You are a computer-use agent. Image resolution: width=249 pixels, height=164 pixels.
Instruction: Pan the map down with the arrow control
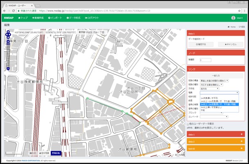[8, 37]
